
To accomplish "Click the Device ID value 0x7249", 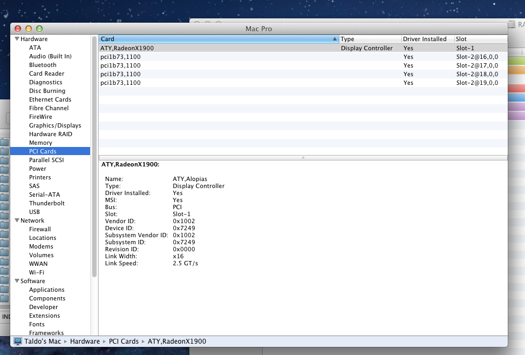I will pos(184,228).
